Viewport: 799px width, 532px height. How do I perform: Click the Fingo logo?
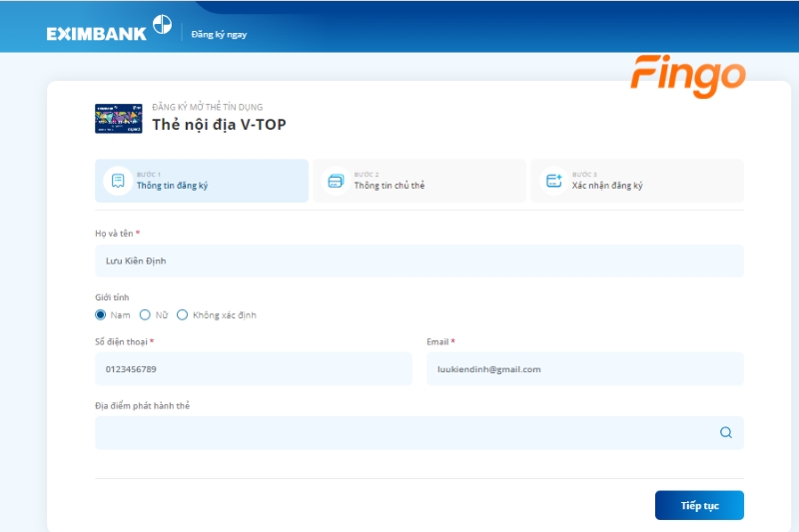[688, 77]
